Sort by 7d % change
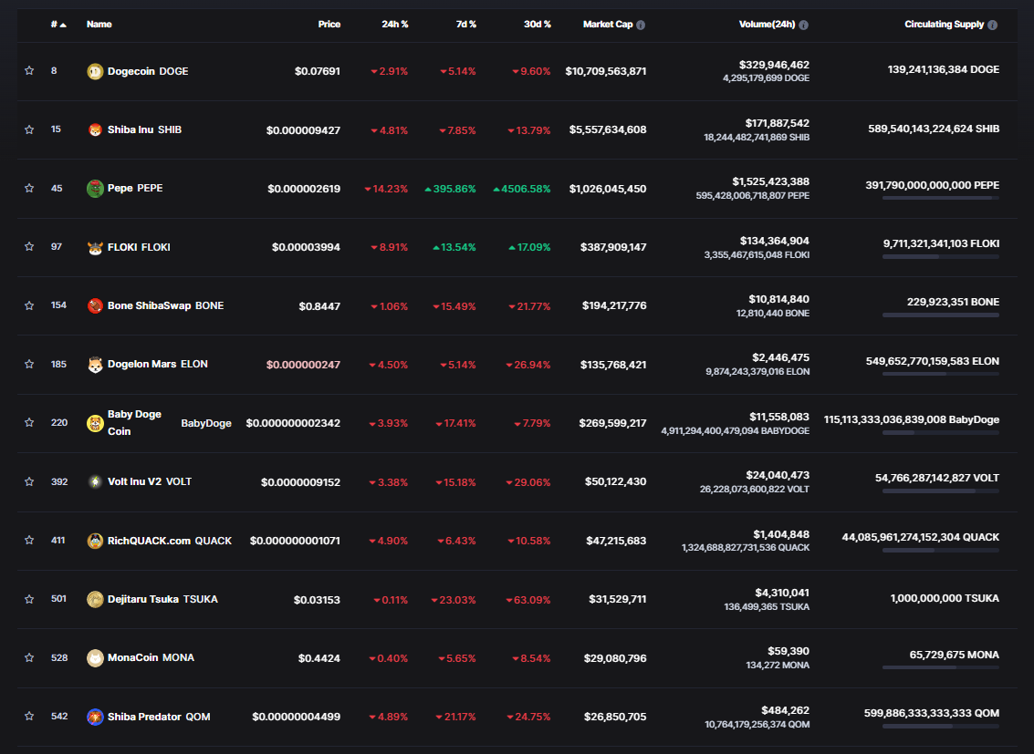 465,25
